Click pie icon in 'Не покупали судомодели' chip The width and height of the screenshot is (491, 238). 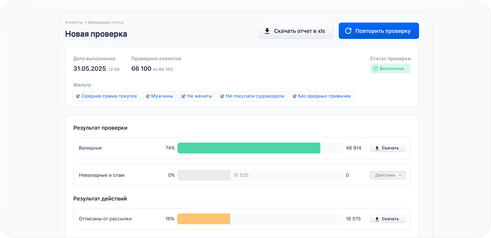tap(222, 96)
